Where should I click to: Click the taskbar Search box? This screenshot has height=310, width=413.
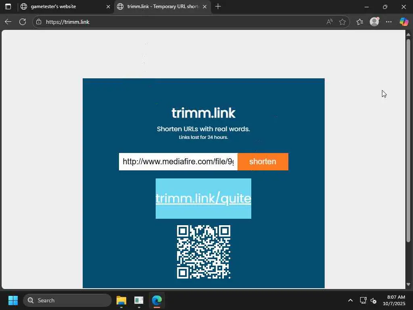(x=67, y=300)
